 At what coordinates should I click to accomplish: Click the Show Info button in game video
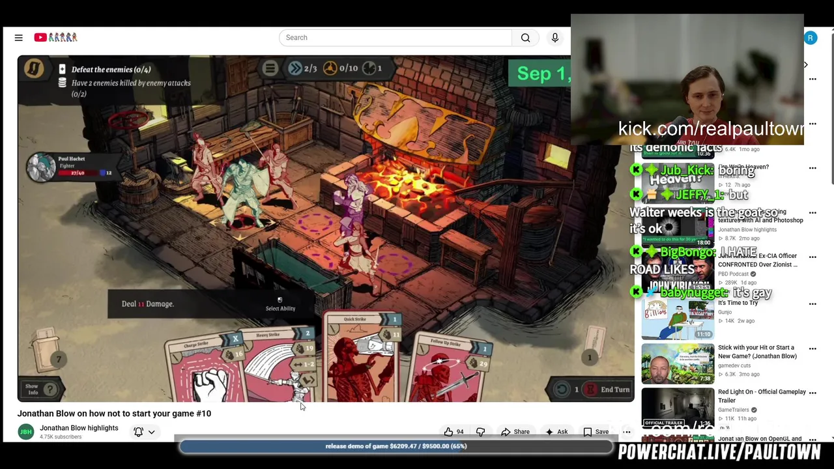[42, 390]
